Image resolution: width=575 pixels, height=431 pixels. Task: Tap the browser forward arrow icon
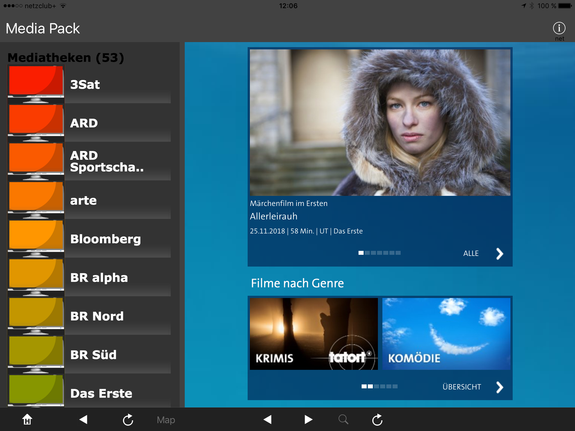309,419
